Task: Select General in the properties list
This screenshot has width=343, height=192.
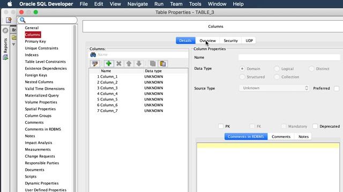Action: click(32, 28)
